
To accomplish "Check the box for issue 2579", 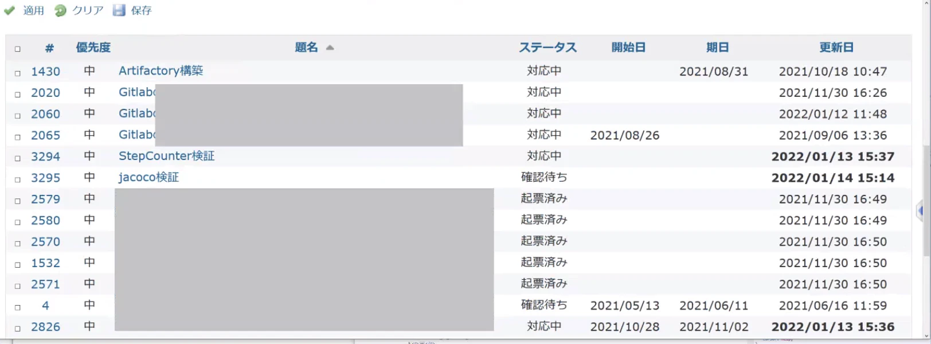I will click(17, 201).
